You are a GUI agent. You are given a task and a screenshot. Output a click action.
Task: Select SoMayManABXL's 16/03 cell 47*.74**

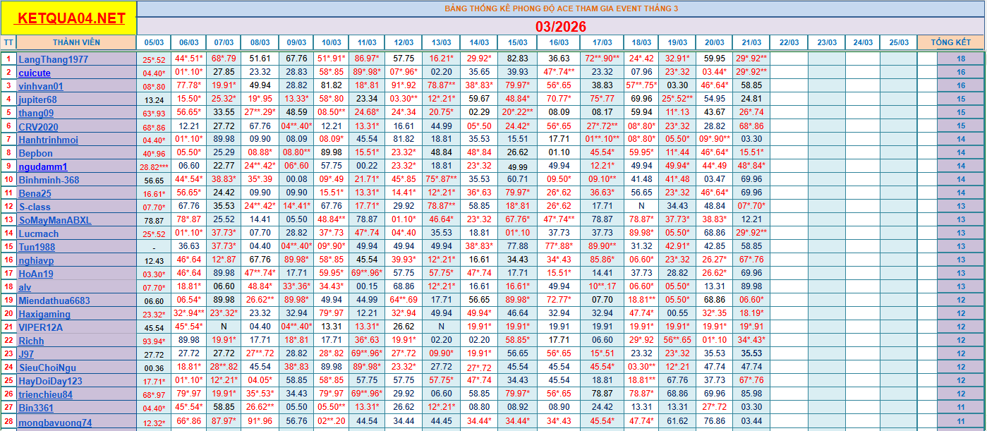coord(559,219)
